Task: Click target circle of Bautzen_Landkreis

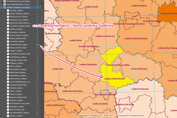Action: pyautogui.click(x=37, y=94)
